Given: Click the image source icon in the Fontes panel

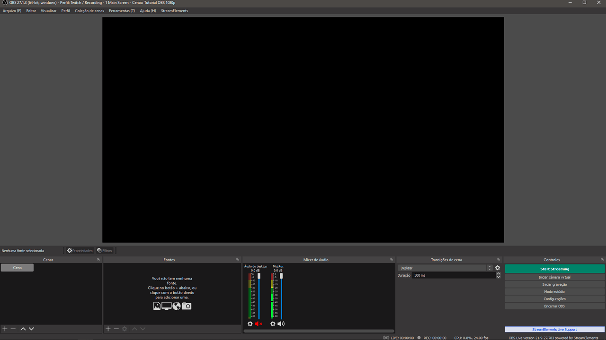Looking at the screenshot, I should click(x=157, y=306).
